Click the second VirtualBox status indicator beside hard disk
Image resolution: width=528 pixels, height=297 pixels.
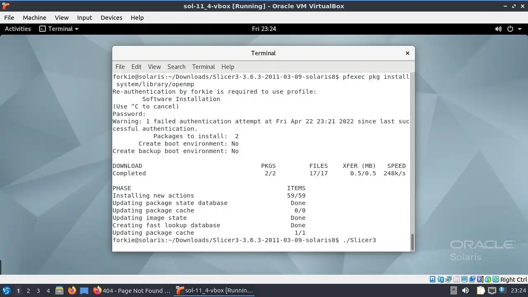[441, 279]
